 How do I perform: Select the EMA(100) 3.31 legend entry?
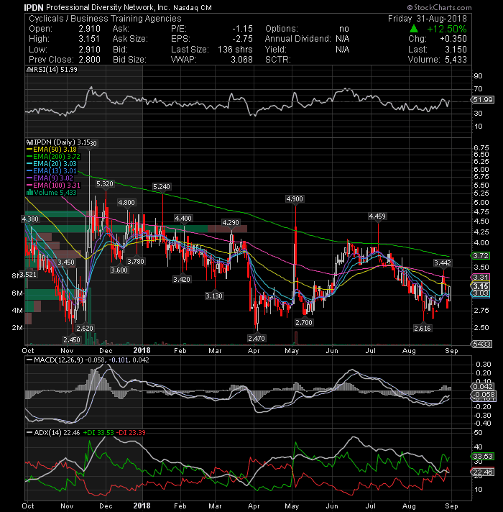[x=53, y=185]
